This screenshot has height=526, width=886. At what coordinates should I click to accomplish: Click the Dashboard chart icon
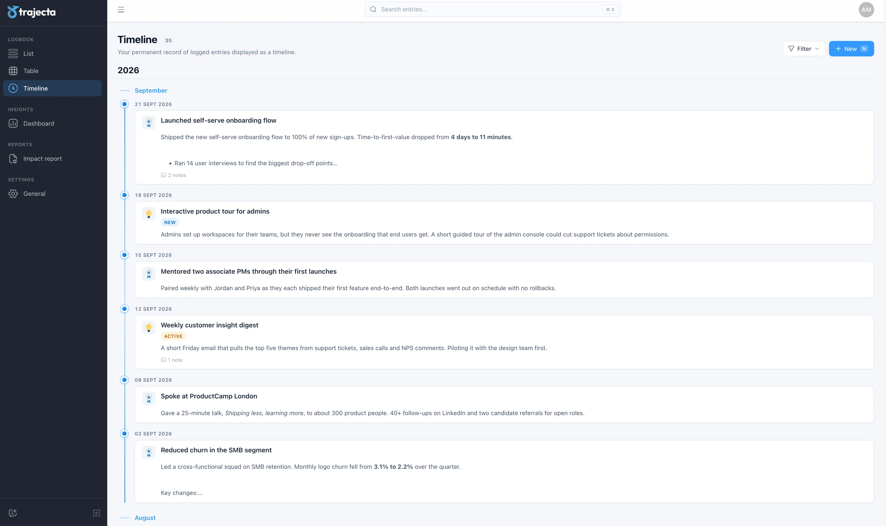(x=13, y=123)
